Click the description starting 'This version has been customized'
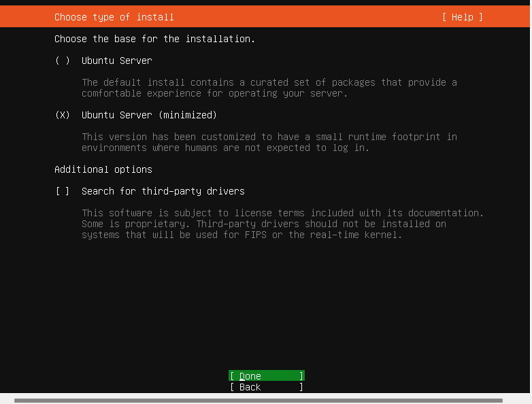 pyautogui.click(x=269, y=142)
